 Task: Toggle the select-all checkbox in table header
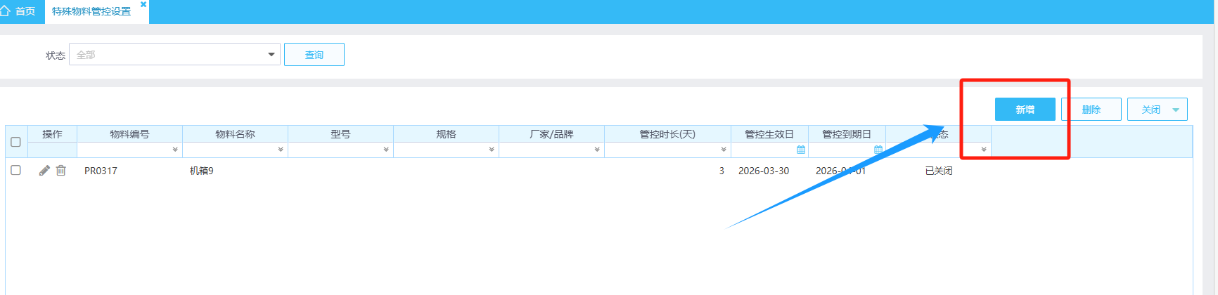(x=15, y=142)
